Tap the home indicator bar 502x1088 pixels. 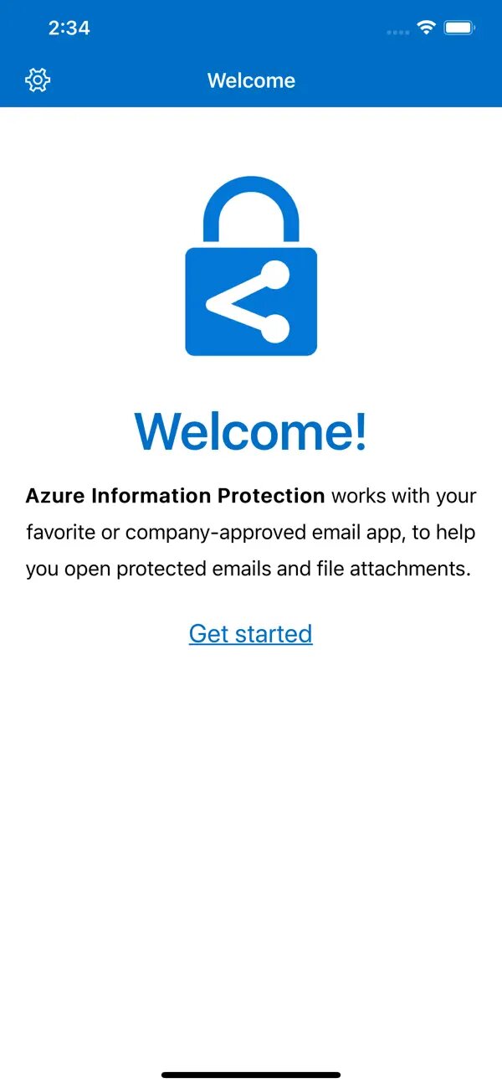pos(251,1075)
